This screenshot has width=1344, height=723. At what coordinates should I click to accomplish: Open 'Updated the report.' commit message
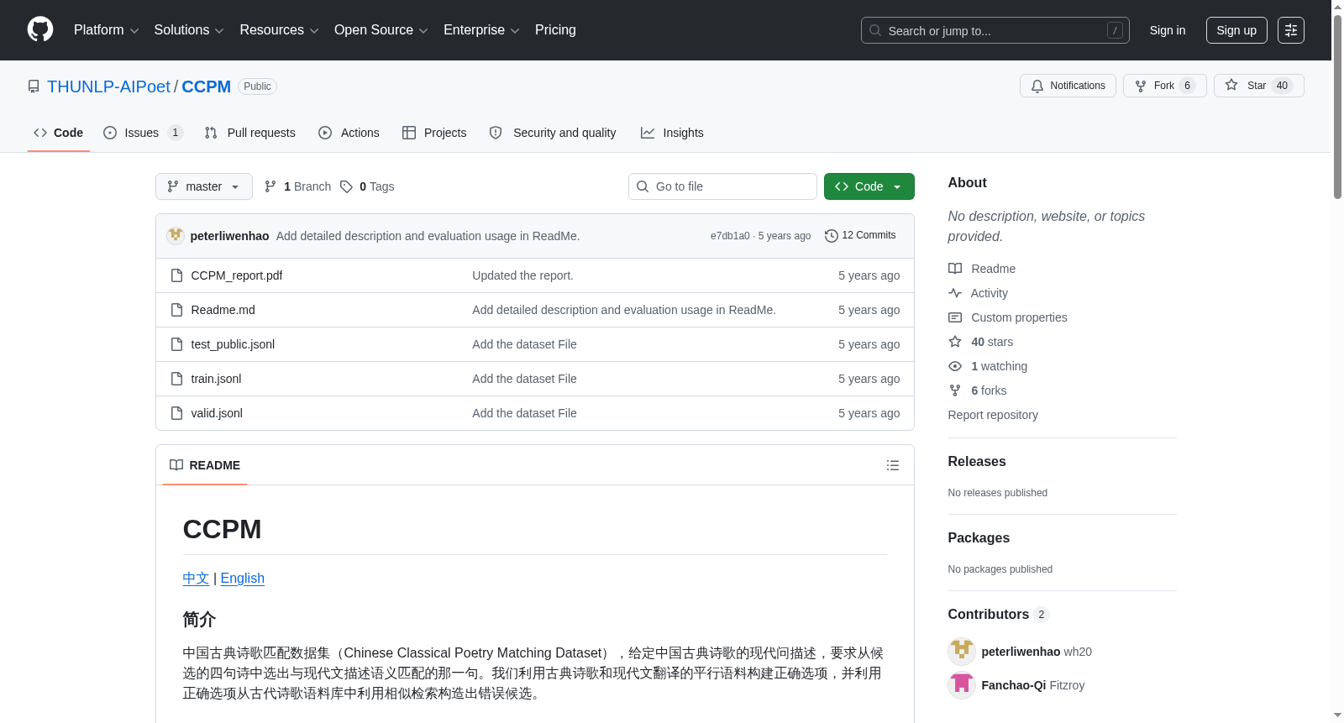coord(522,275)
